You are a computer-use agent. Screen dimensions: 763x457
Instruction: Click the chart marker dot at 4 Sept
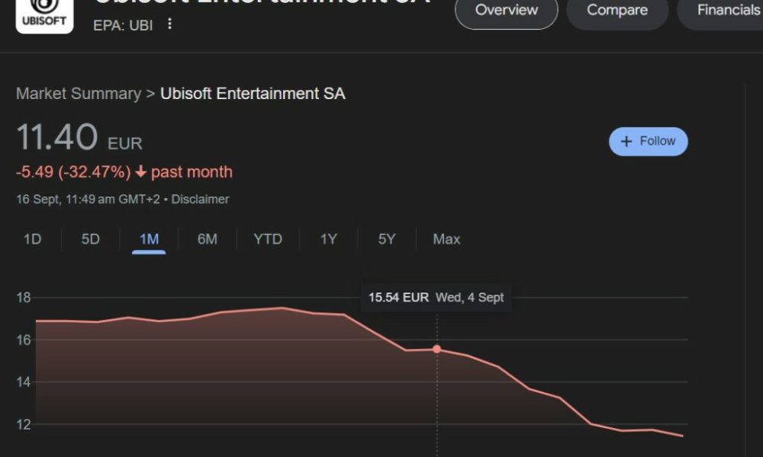pos(437,349)
